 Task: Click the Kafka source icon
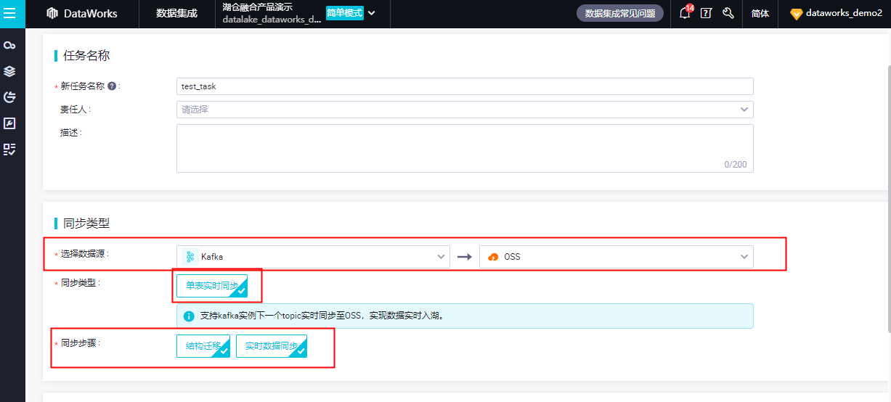[x=190, y=257]
